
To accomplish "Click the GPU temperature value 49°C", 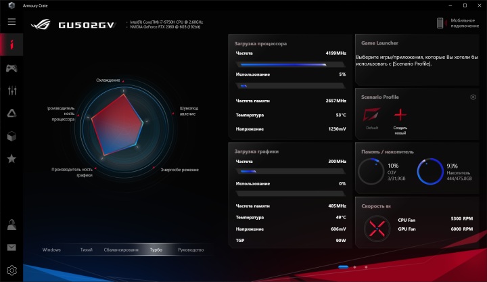I will (341, 217).
